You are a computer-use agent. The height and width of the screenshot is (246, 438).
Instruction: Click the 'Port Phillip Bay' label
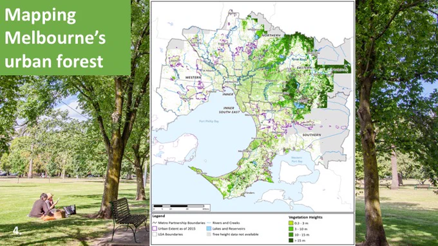(x=209, y=121)
